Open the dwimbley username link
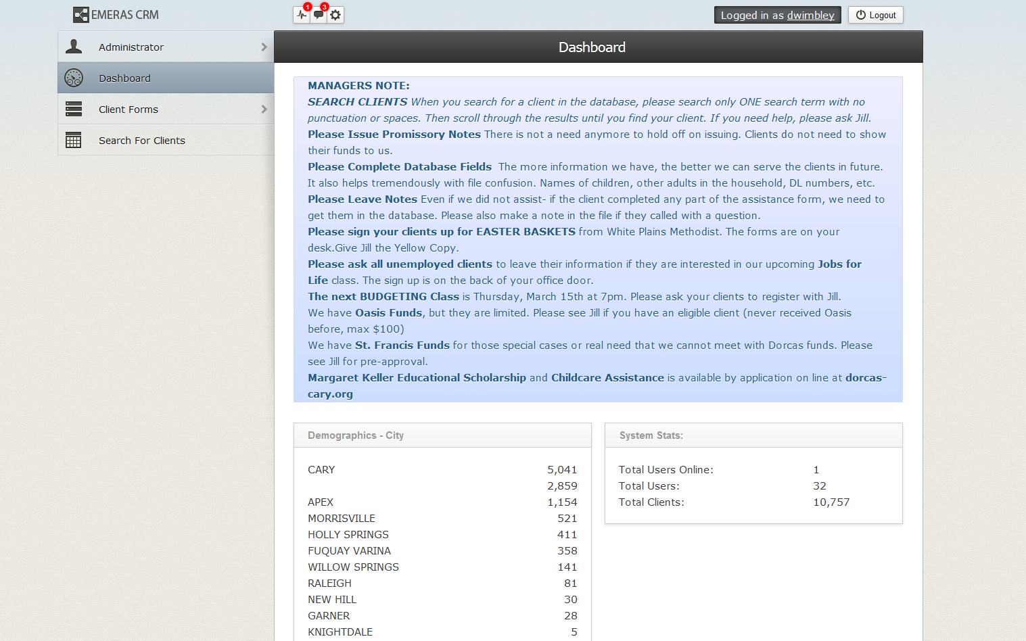The image size is (1026, 641). point(810,16)
